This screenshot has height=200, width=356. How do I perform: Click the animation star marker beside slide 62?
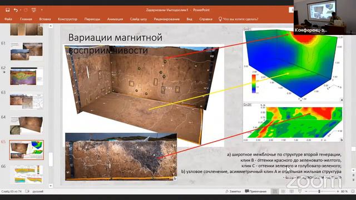(x=4, y=72)
